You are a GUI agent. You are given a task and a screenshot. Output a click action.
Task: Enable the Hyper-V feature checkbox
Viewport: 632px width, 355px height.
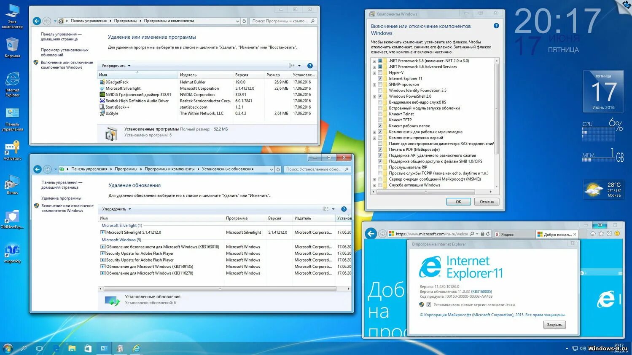[380, 72]
